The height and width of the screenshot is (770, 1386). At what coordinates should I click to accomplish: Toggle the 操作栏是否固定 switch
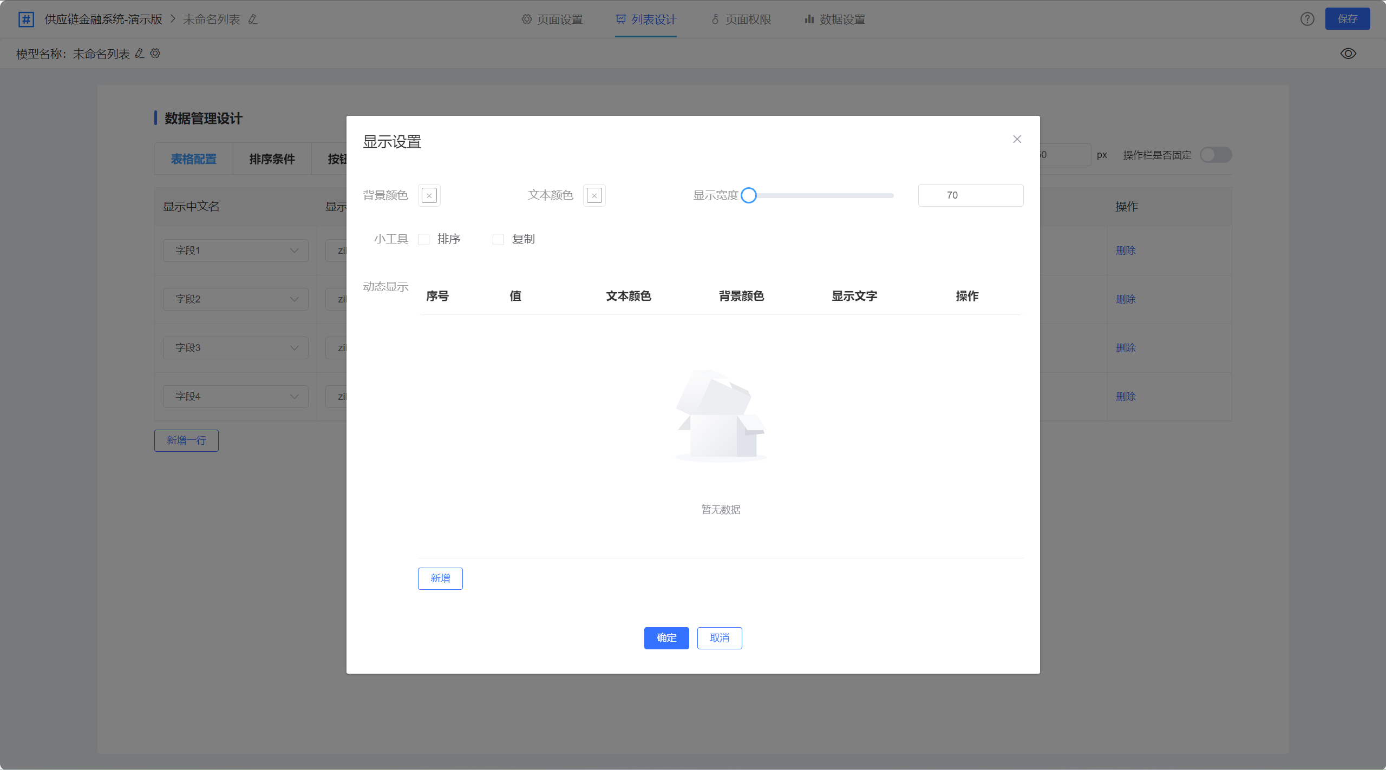coord(1215,155)
